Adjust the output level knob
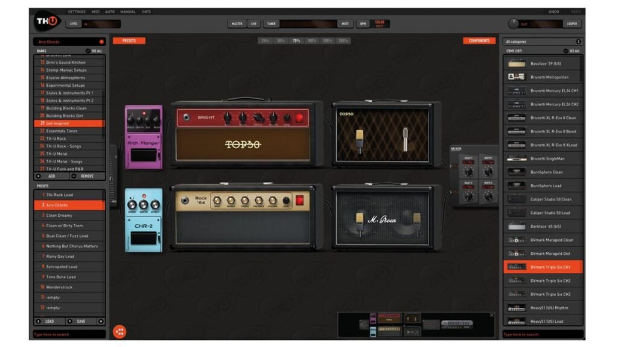The height and width of the screenshot is (347, 618). tap(514, 24)
